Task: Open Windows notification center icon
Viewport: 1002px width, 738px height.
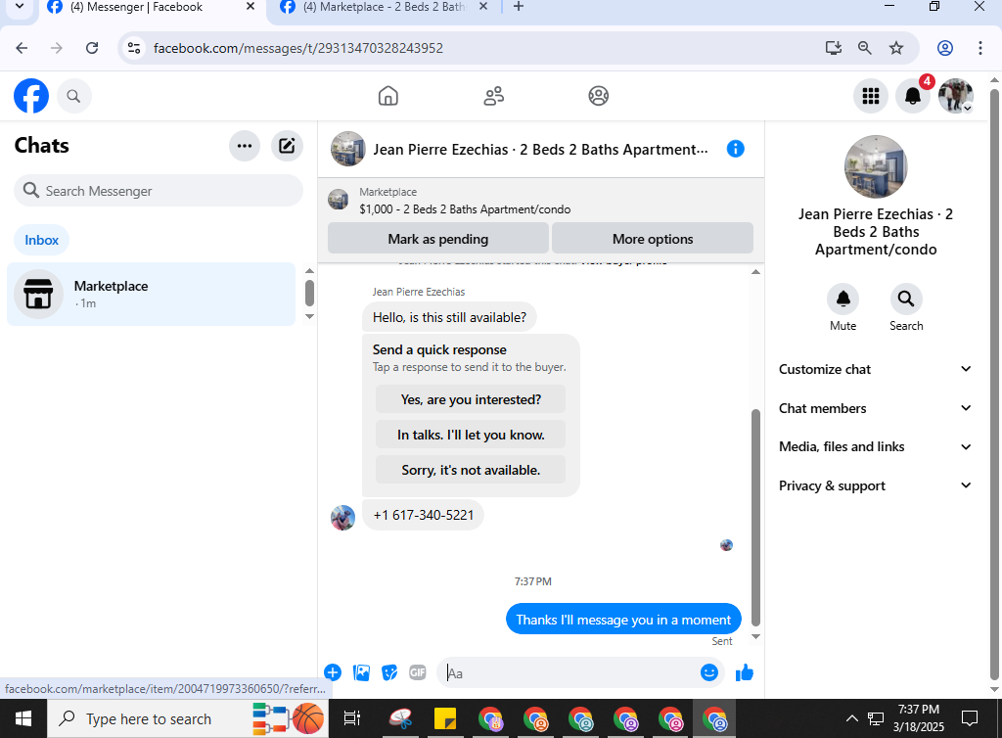Action: tap(970, 718)
